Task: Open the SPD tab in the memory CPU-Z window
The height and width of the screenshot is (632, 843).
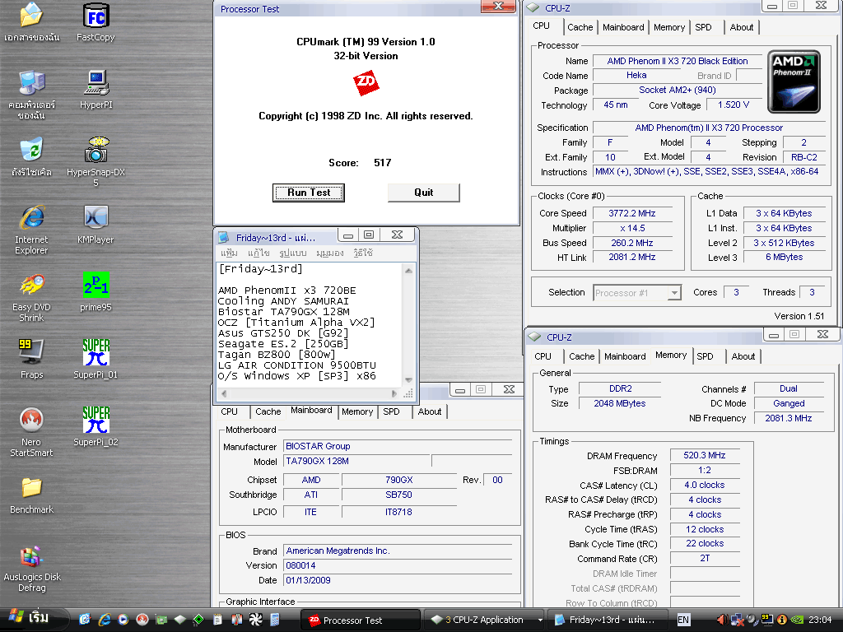Action: 705,356
